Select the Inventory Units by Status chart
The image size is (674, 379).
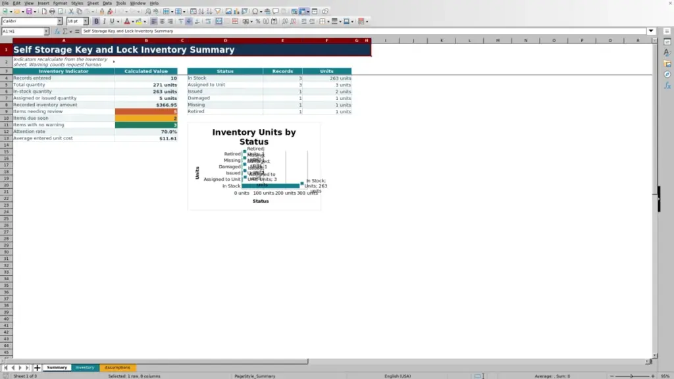tap(254, 166)
